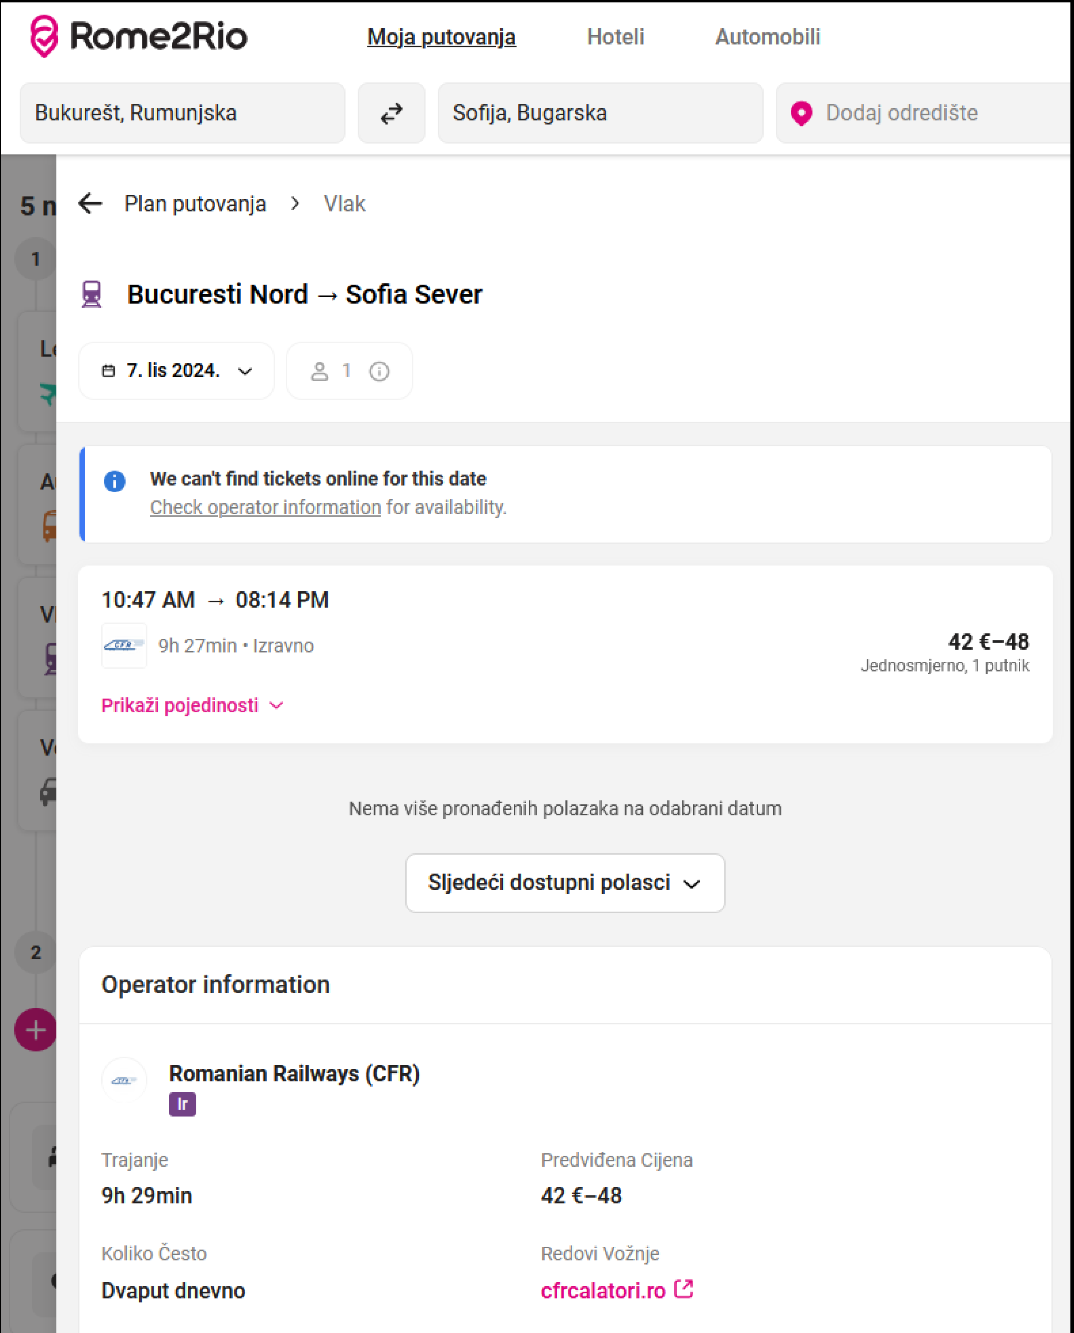Go to the Hoteli tab
Image resolution: width=1074 pixels, height=1333 pixels.
pos(615,37)
